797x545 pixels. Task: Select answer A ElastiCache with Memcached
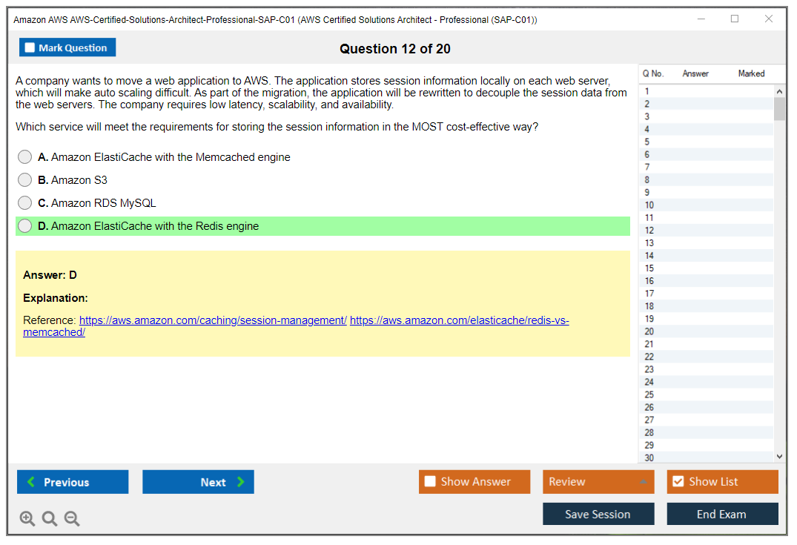[25, 157]
